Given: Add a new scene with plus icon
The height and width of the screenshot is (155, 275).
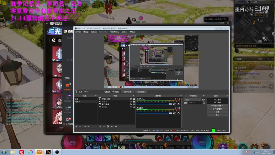Looking at the screenshot, I should click(76, 126).
